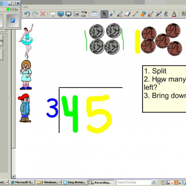This screenshot has height=186, width=186.
Task: Open the Screen Capture camera tool
Action: pyautogui.click(x=76, y=14)
